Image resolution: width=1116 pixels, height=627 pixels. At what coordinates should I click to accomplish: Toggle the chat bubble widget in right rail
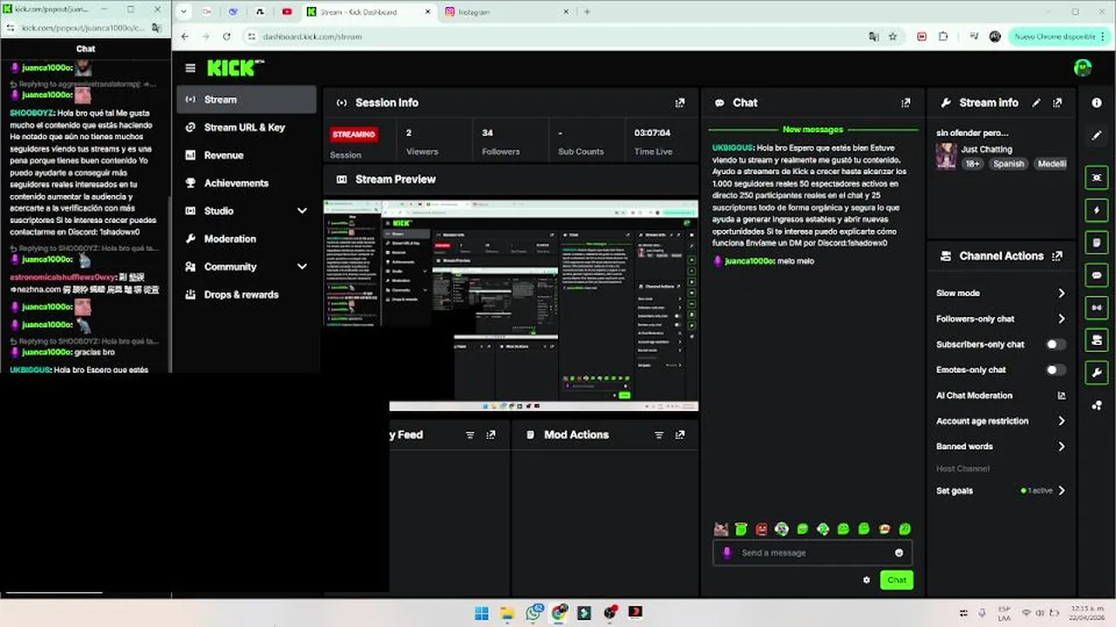(x=1097, y=275)
